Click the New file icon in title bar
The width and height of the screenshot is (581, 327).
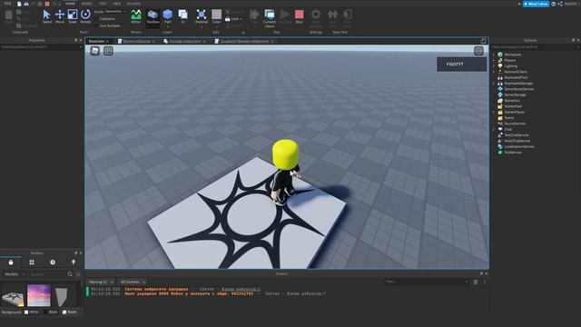tap(19, 4)
